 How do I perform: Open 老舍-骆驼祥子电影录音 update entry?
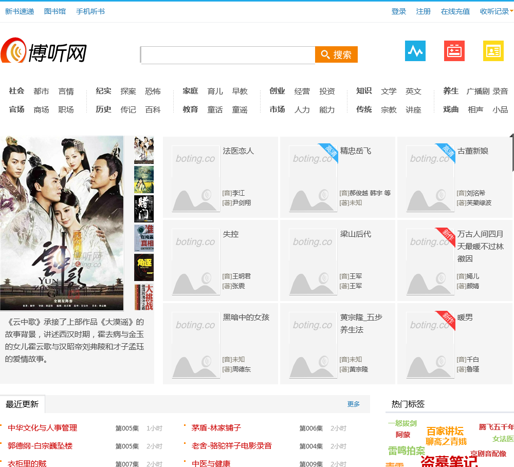(232, 446)
